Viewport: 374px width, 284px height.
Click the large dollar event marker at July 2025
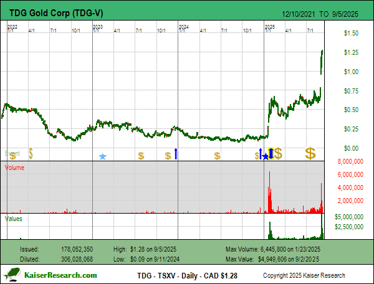310,153
